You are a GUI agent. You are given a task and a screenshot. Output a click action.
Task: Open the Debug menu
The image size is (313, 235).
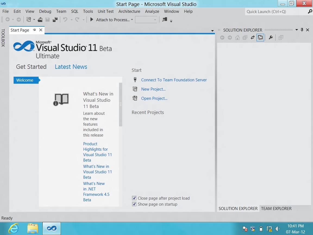[45, 11]
